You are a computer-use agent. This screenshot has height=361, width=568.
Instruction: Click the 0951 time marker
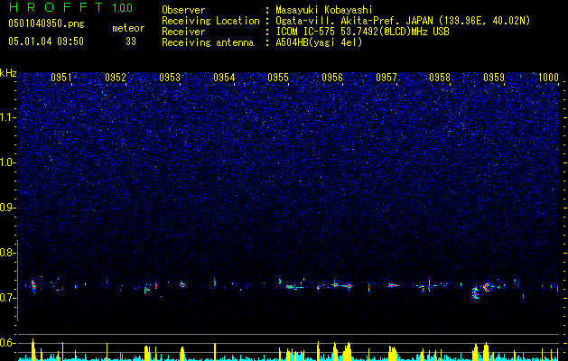61,77
